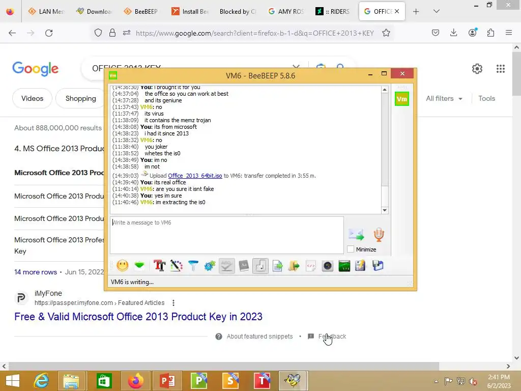Click the green buzz mail icon
This screenshot has width=521, height=391.
(x=139, y=265)
